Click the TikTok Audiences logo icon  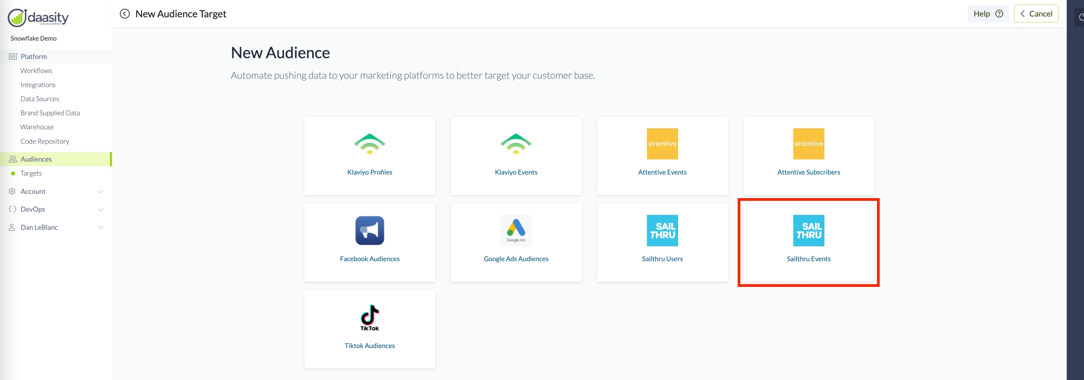(x=370, y=317)
